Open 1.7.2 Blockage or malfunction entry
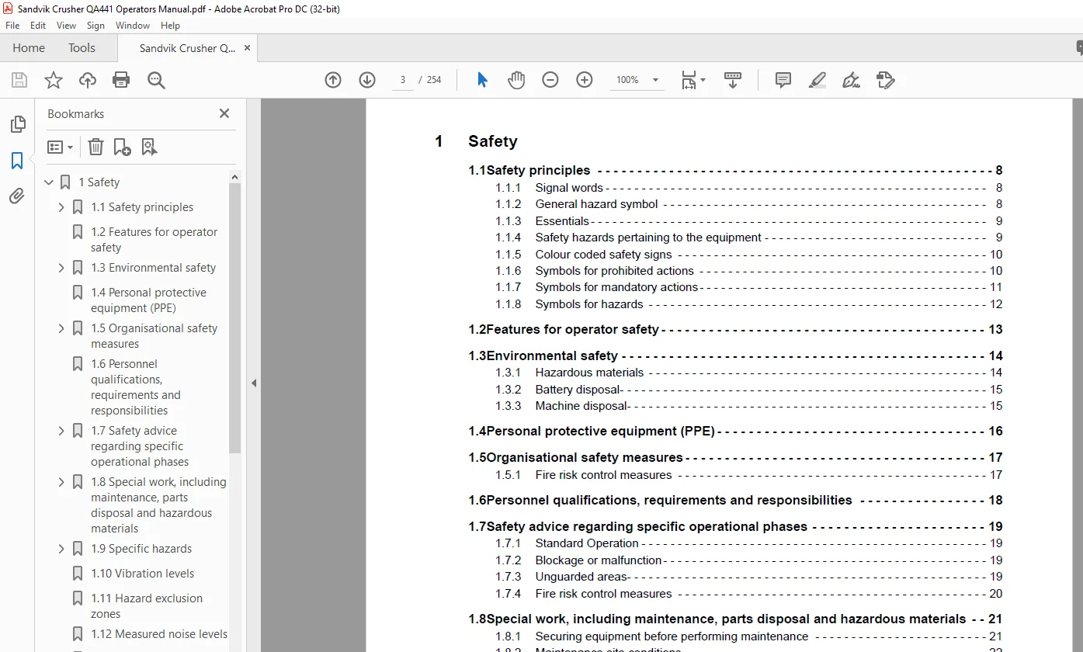 (x=749, y=560)
